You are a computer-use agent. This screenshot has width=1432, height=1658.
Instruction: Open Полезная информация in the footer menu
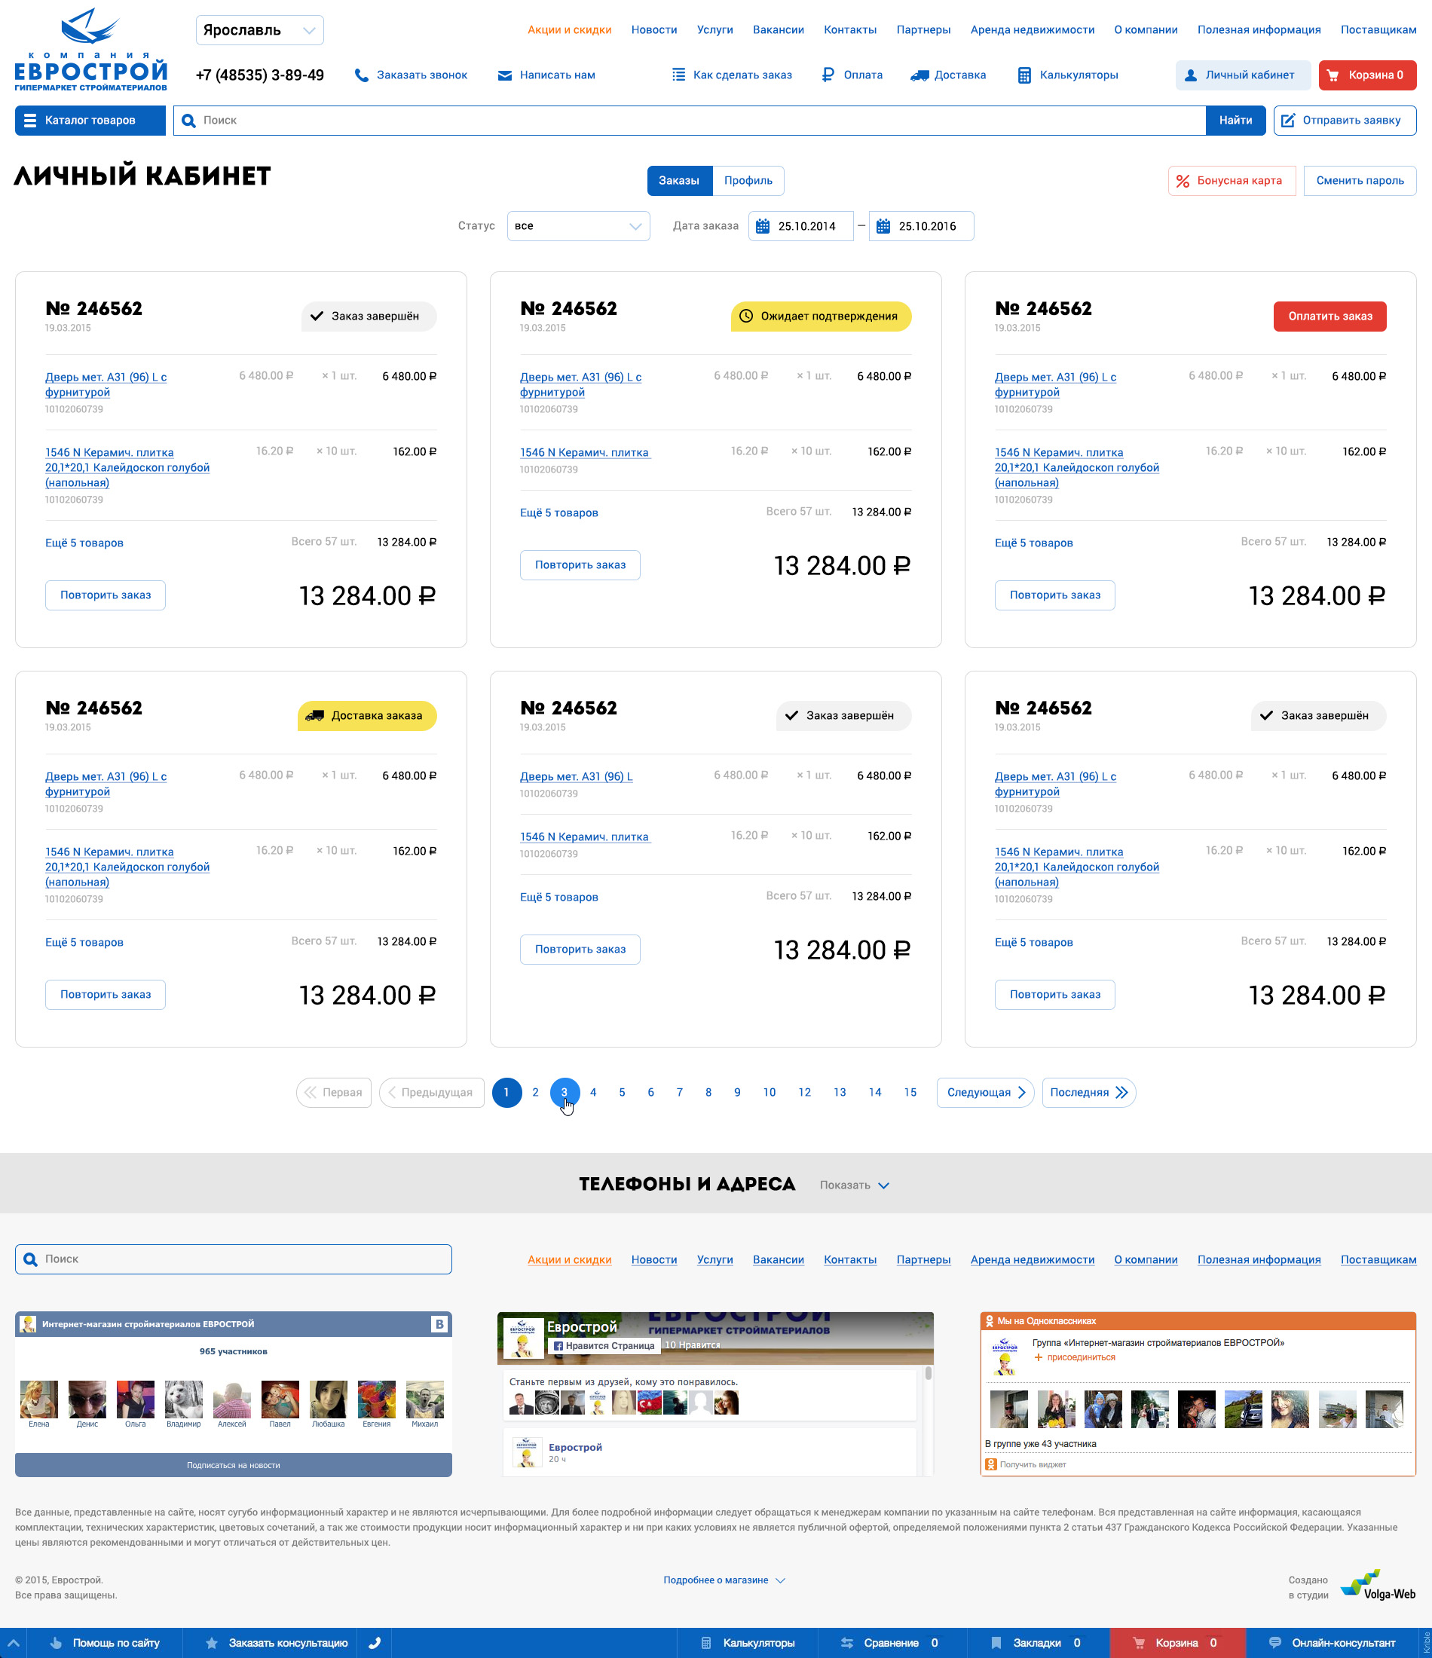tap(1259, 1259)
